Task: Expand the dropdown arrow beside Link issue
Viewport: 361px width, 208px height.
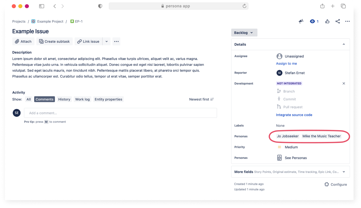Action: tap(107, 42)
